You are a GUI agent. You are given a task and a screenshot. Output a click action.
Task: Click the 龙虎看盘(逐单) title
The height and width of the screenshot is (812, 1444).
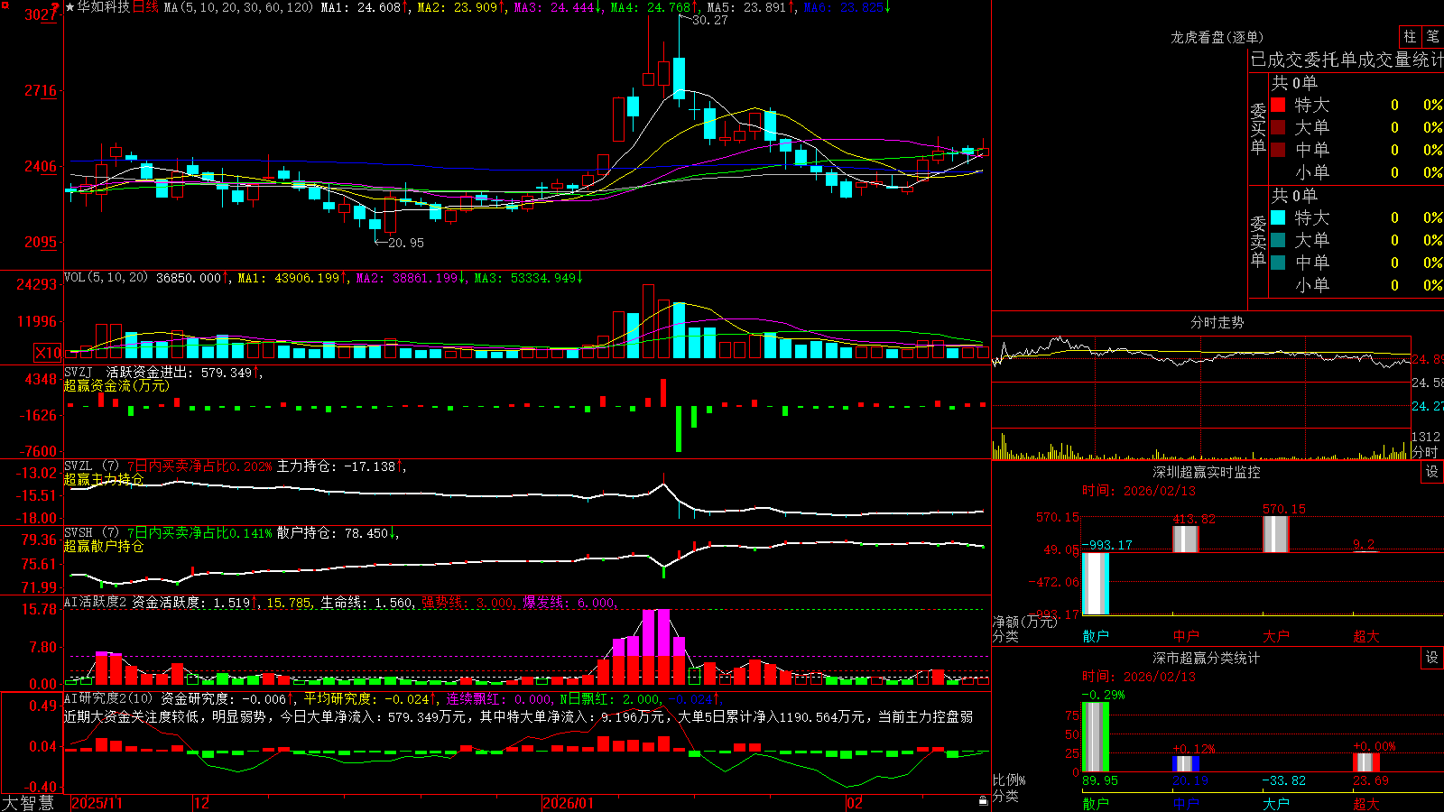(1217, 37)
